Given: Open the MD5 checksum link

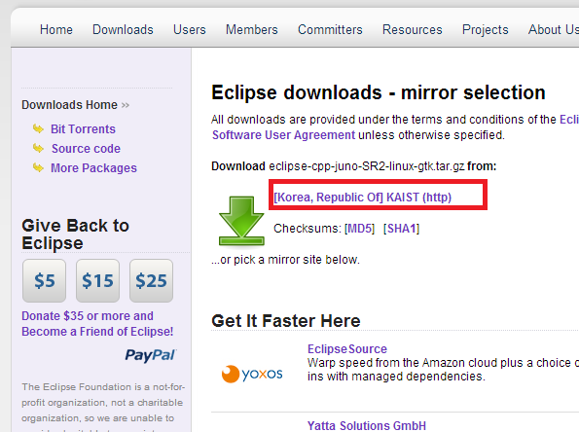Looking at the screenshot, I should 360,229.
